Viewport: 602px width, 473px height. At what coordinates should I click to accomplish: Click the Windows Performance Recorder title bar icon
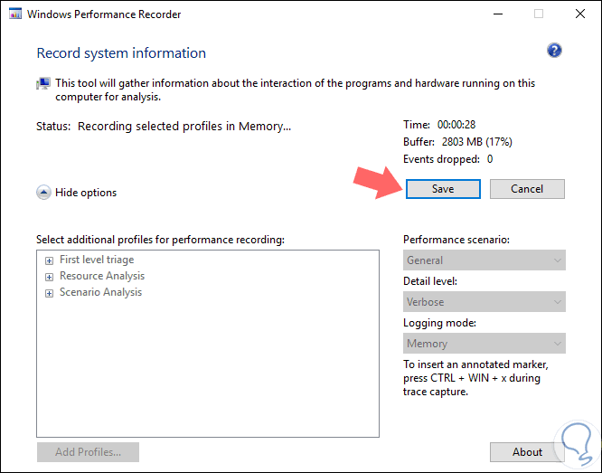click(15, 14)
